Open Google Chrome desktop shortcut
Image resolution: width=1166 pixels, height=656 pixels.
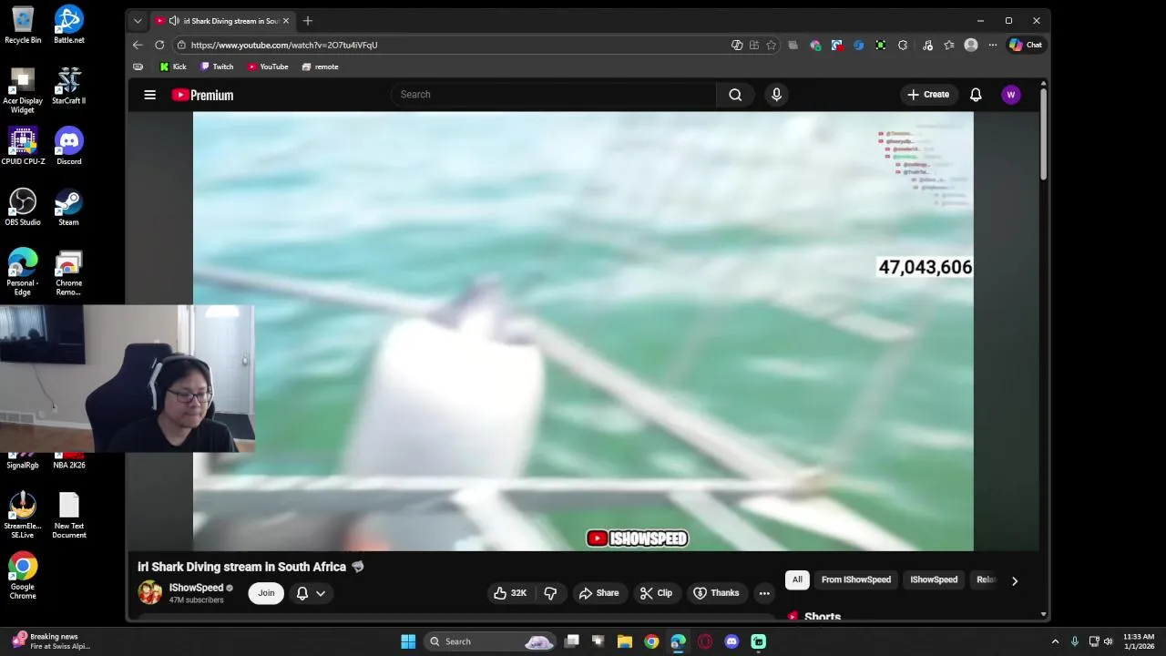[x=23, y=576]
